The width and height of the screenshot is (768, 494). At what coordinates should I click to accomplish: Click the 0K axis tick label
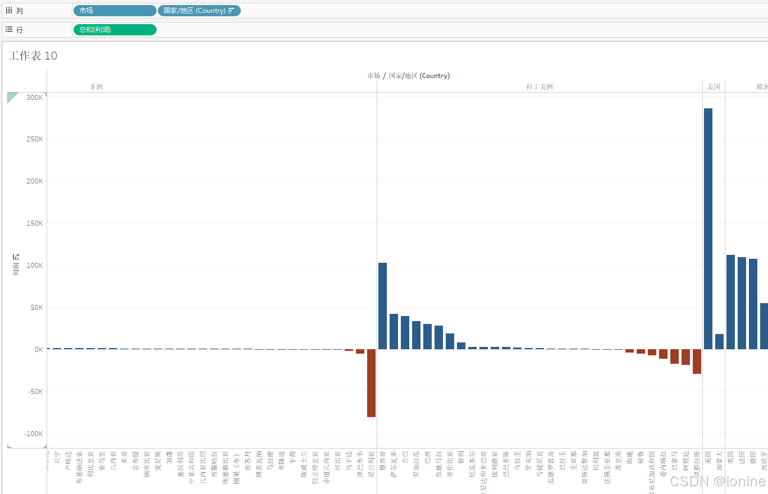pyautogui.click(x=39, y=350)
